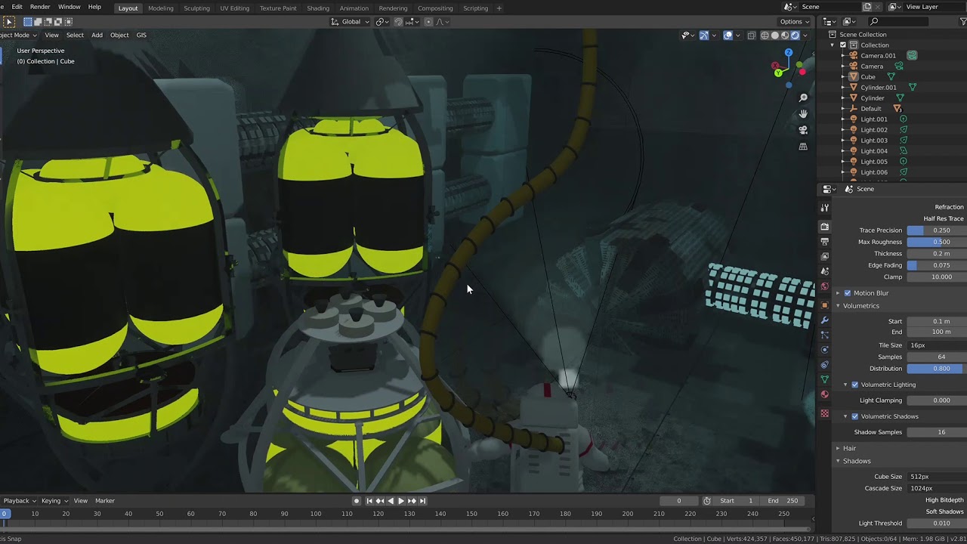Select material preview shading icon
The height and width of the screenshot is (544, 967).
coord(784,36)
